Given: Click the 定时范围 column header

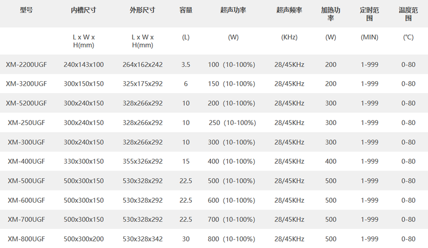Looking at the screenshot, I should pyautogui.click(x=370, y=14).
